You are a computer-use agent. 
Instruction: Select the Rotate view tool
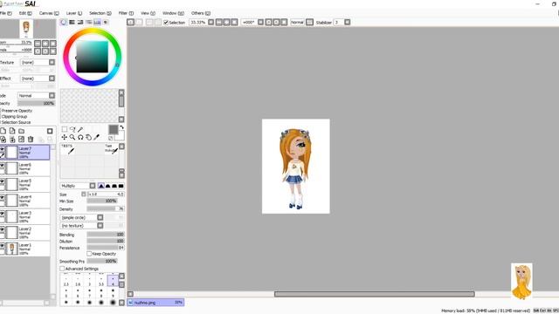coord(80,138)
